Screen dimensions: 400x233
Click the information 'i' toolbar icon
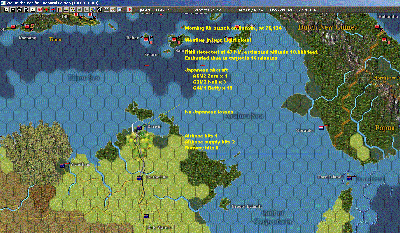coord(33,10)
